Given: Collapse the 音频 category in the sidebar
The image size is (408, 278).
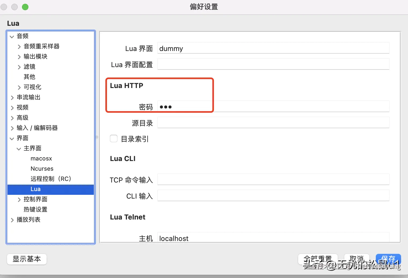Looking at the screenshot, I should tap(12, 36).
